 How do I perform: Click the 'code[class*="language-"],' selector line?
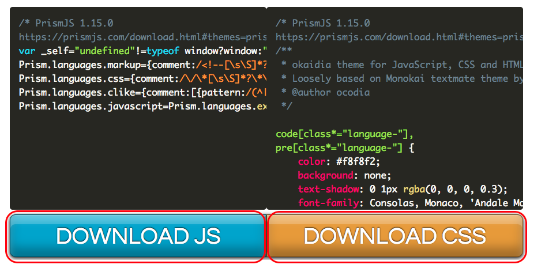point(344,134)
